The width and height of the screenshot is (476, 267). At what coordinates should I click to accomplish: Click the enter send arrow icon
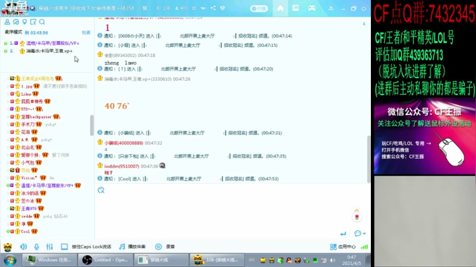pos(343,234)
